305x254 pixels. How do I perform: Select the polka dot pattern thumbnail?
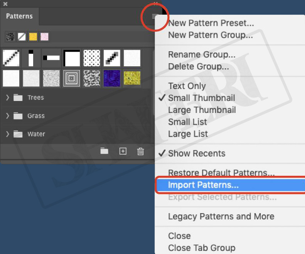click(92, 58)
